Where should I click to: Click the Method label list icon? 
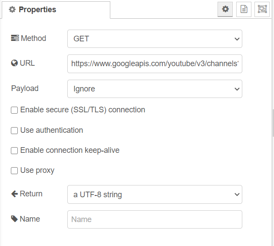[x=15, y=38]
